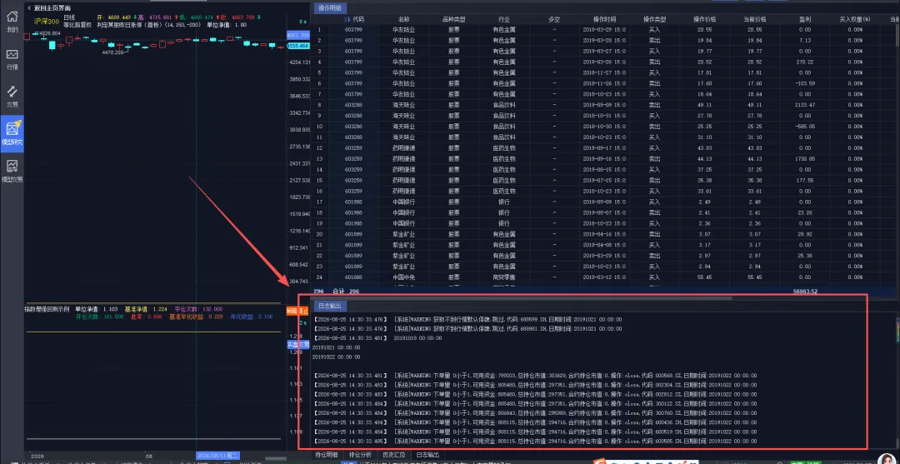Open the 模型交易 model trading sidebar icon
The width and height of the screenshot is (900, 464).
pyautogui.click(x=12, y=172)
